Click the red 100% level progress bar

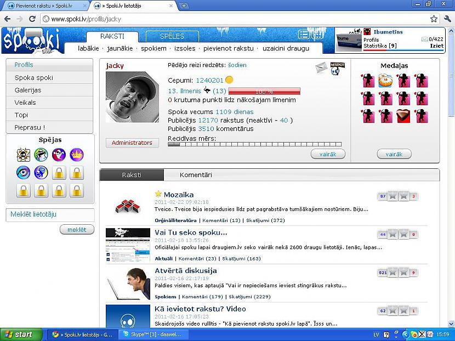pos(260,92)
